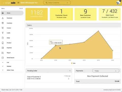Click the Non Payment Collected text

(x=98, y=76)
